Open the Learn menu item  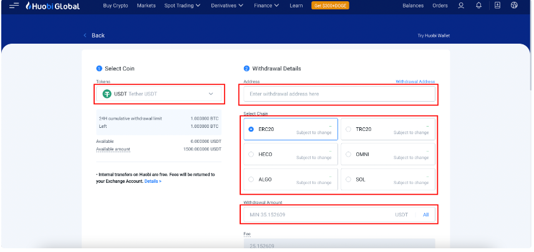coord(296,6)
